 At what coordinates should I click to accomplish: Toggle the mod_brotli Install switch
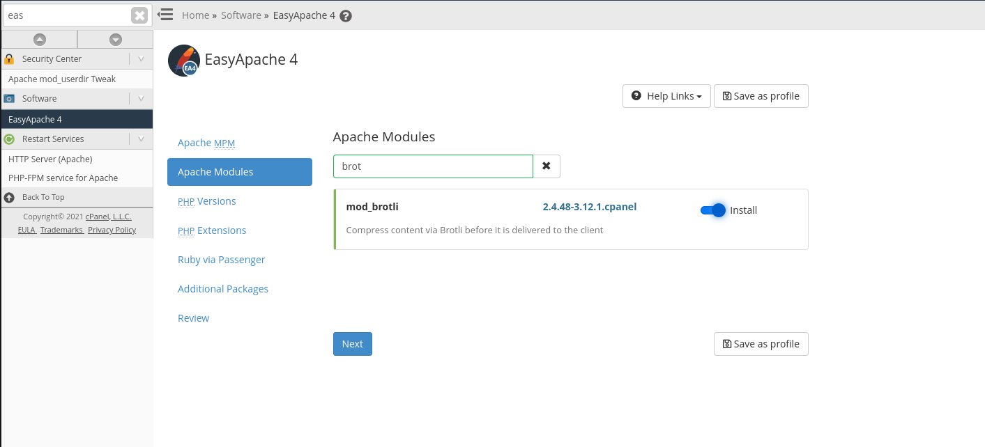pyautogui.click(x=713, y=210)
